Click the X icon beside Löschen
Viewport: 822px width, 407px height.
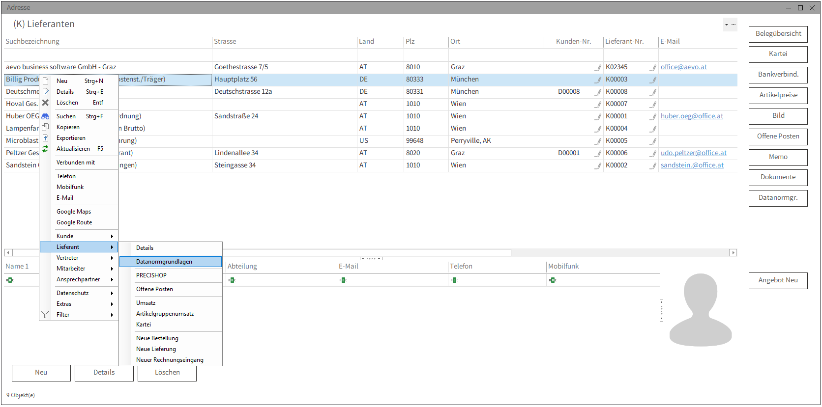[45, 103]
